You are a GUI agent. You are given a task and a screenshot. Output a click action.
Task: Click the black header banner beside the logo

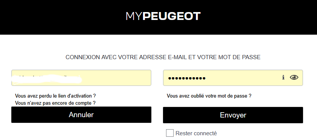tap(61, 17)
